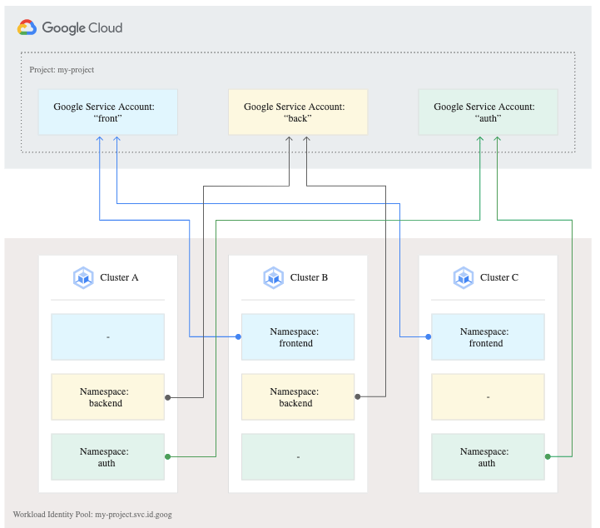This screenshot has width=600, height=528.
Task: Click the Cluster C Kubernetes icon
Action: (x=464, y=277)
